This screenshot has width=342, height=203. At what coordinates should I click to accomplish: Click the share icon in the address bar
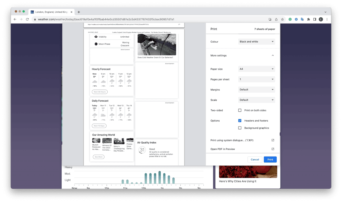pos(276,19)
